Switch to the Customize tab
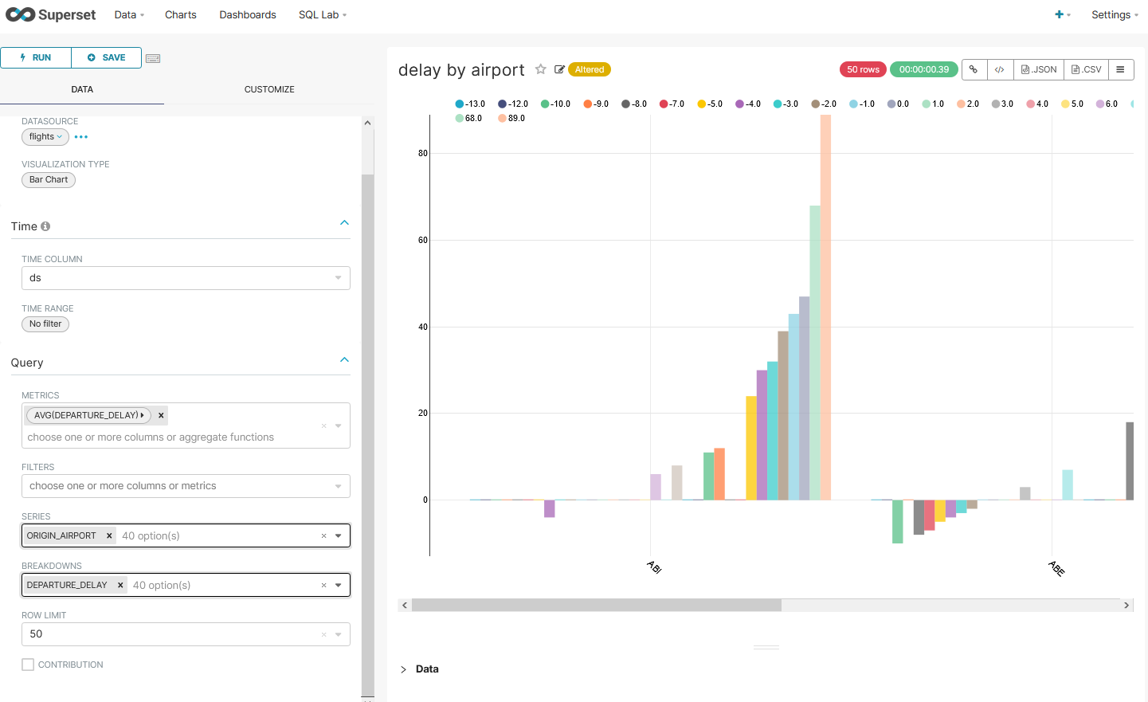This screenshot has width=1148, height=702. click(x=269, y=89)
